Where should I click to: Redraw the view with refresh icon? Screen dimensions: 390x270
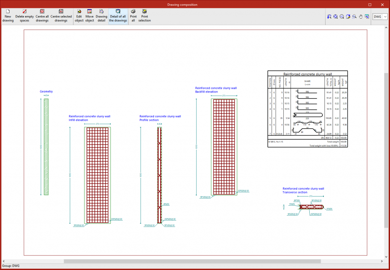348,16
